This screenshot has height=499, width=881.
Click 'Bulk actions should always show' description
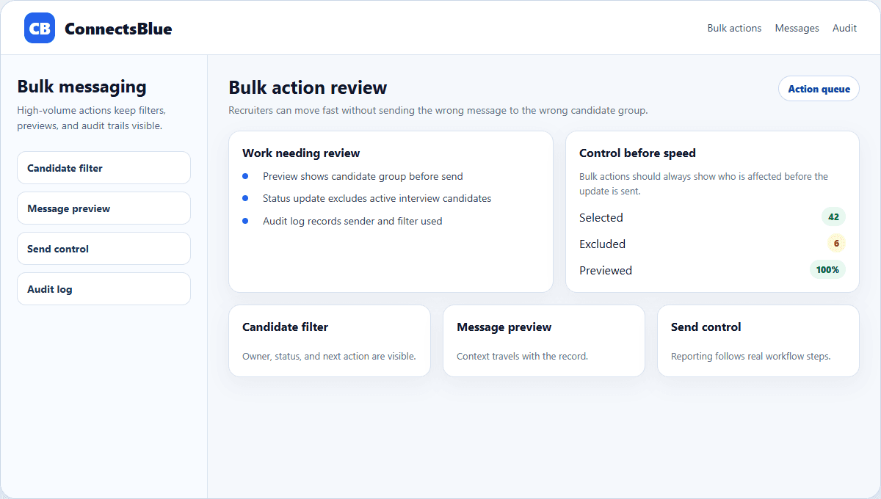(703, 183)
